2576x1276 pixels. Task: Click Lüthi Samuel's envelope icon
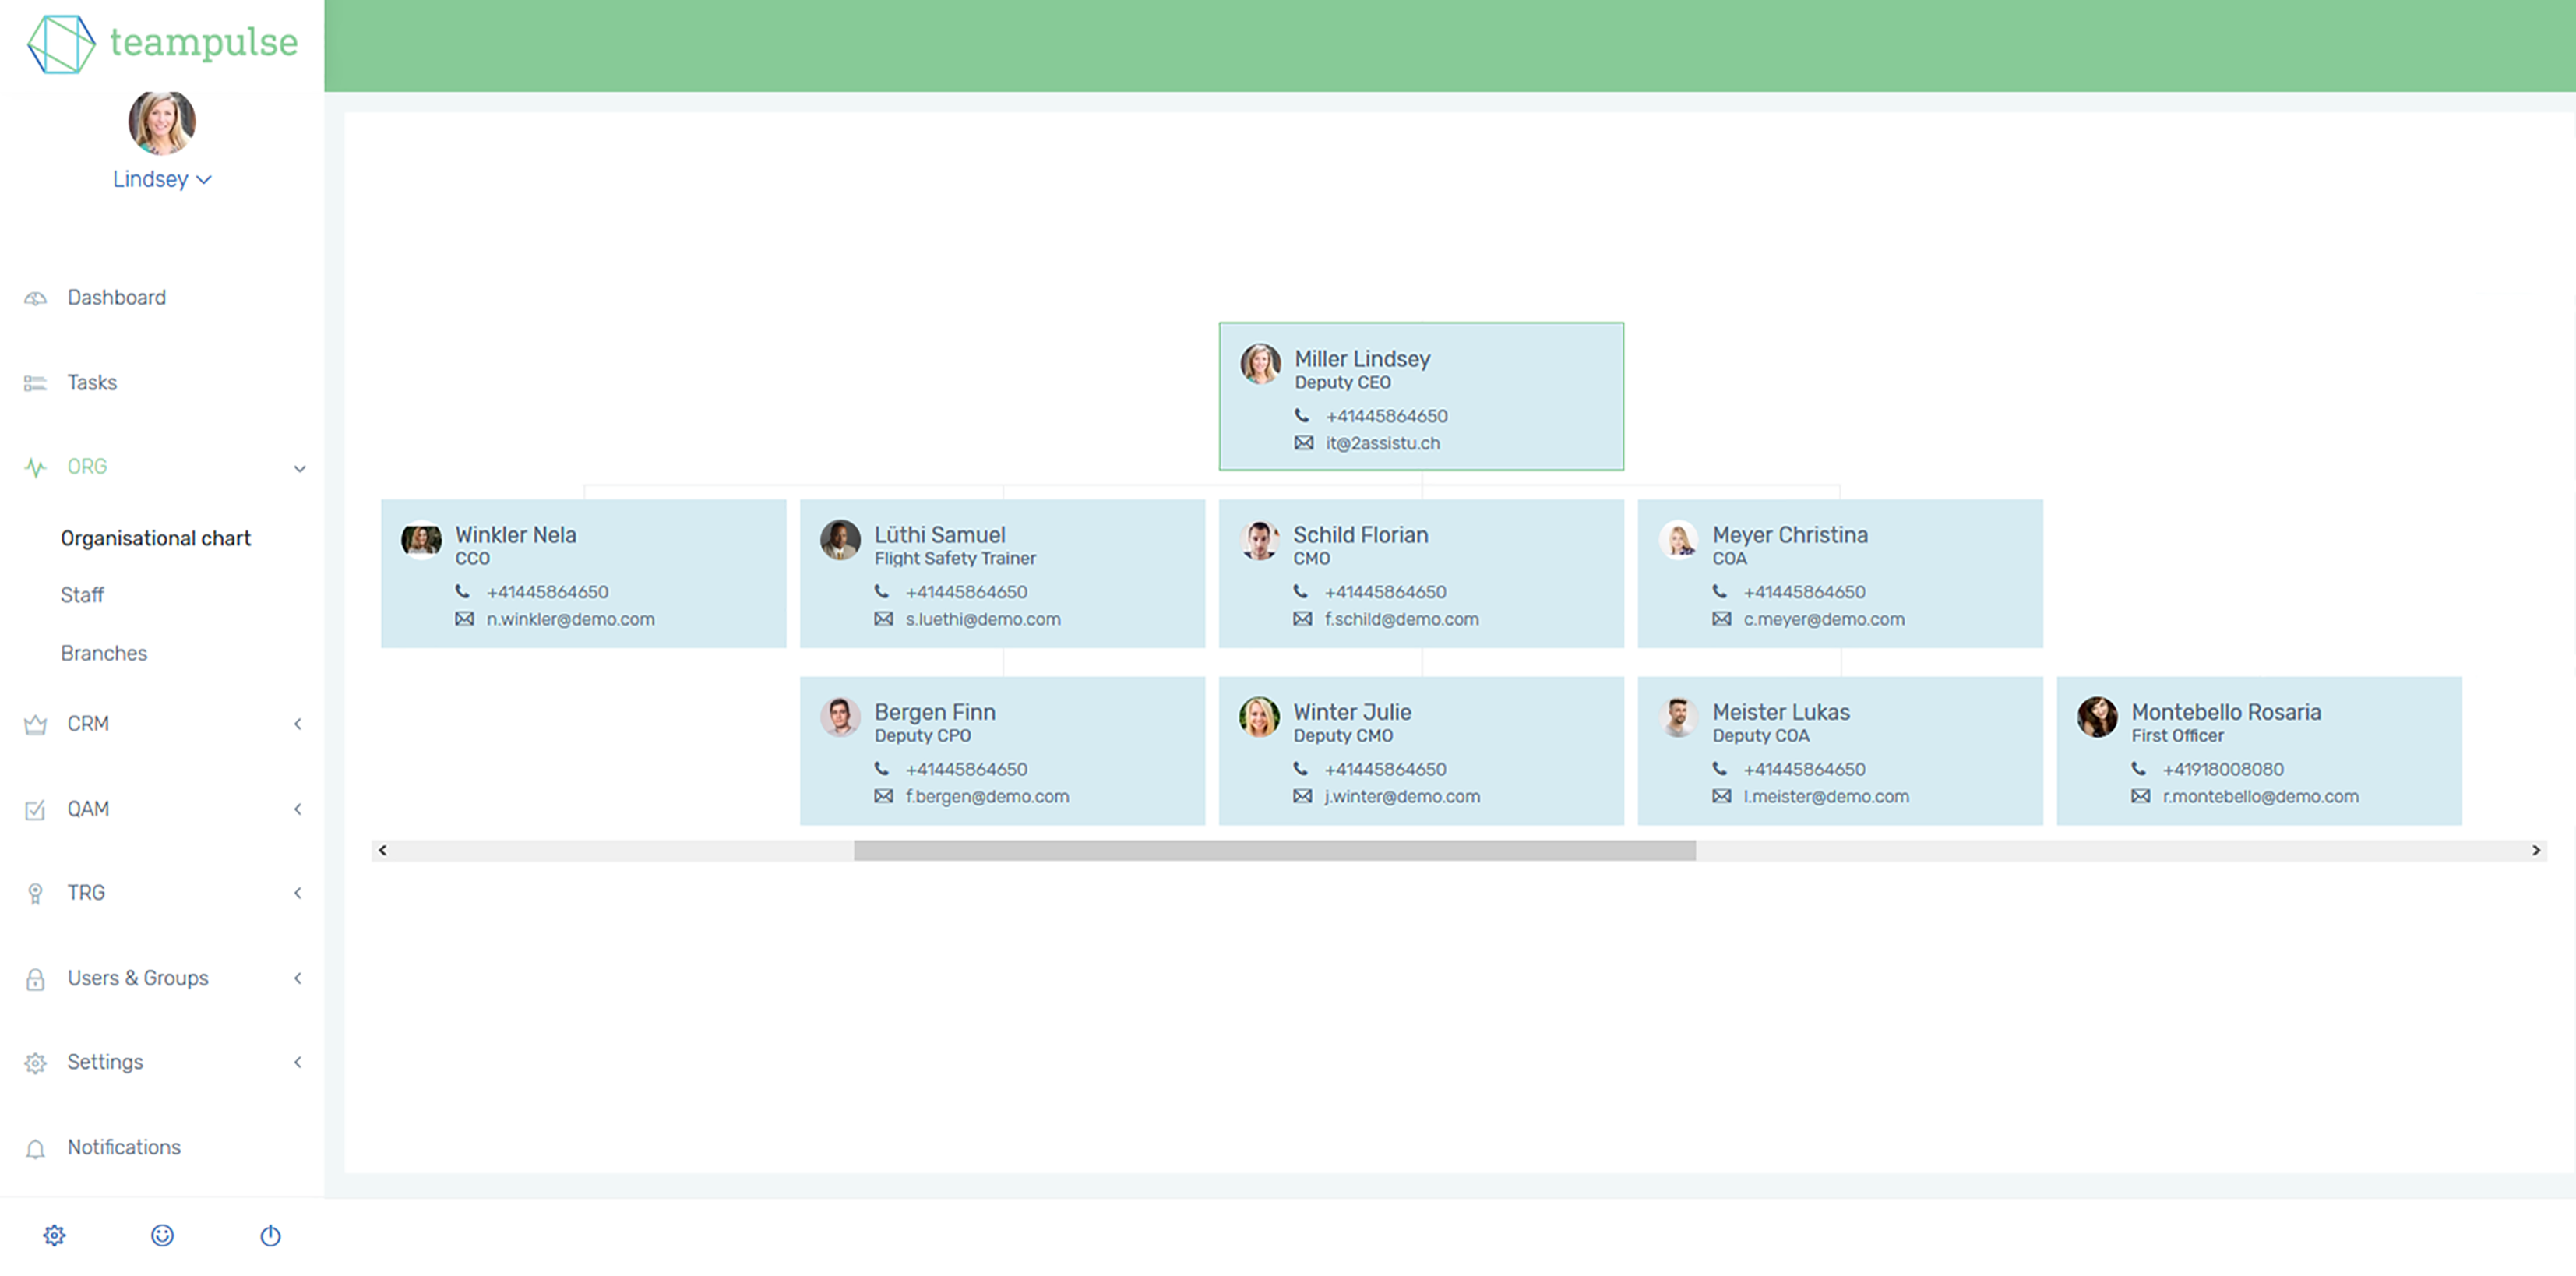click(883, 619)
